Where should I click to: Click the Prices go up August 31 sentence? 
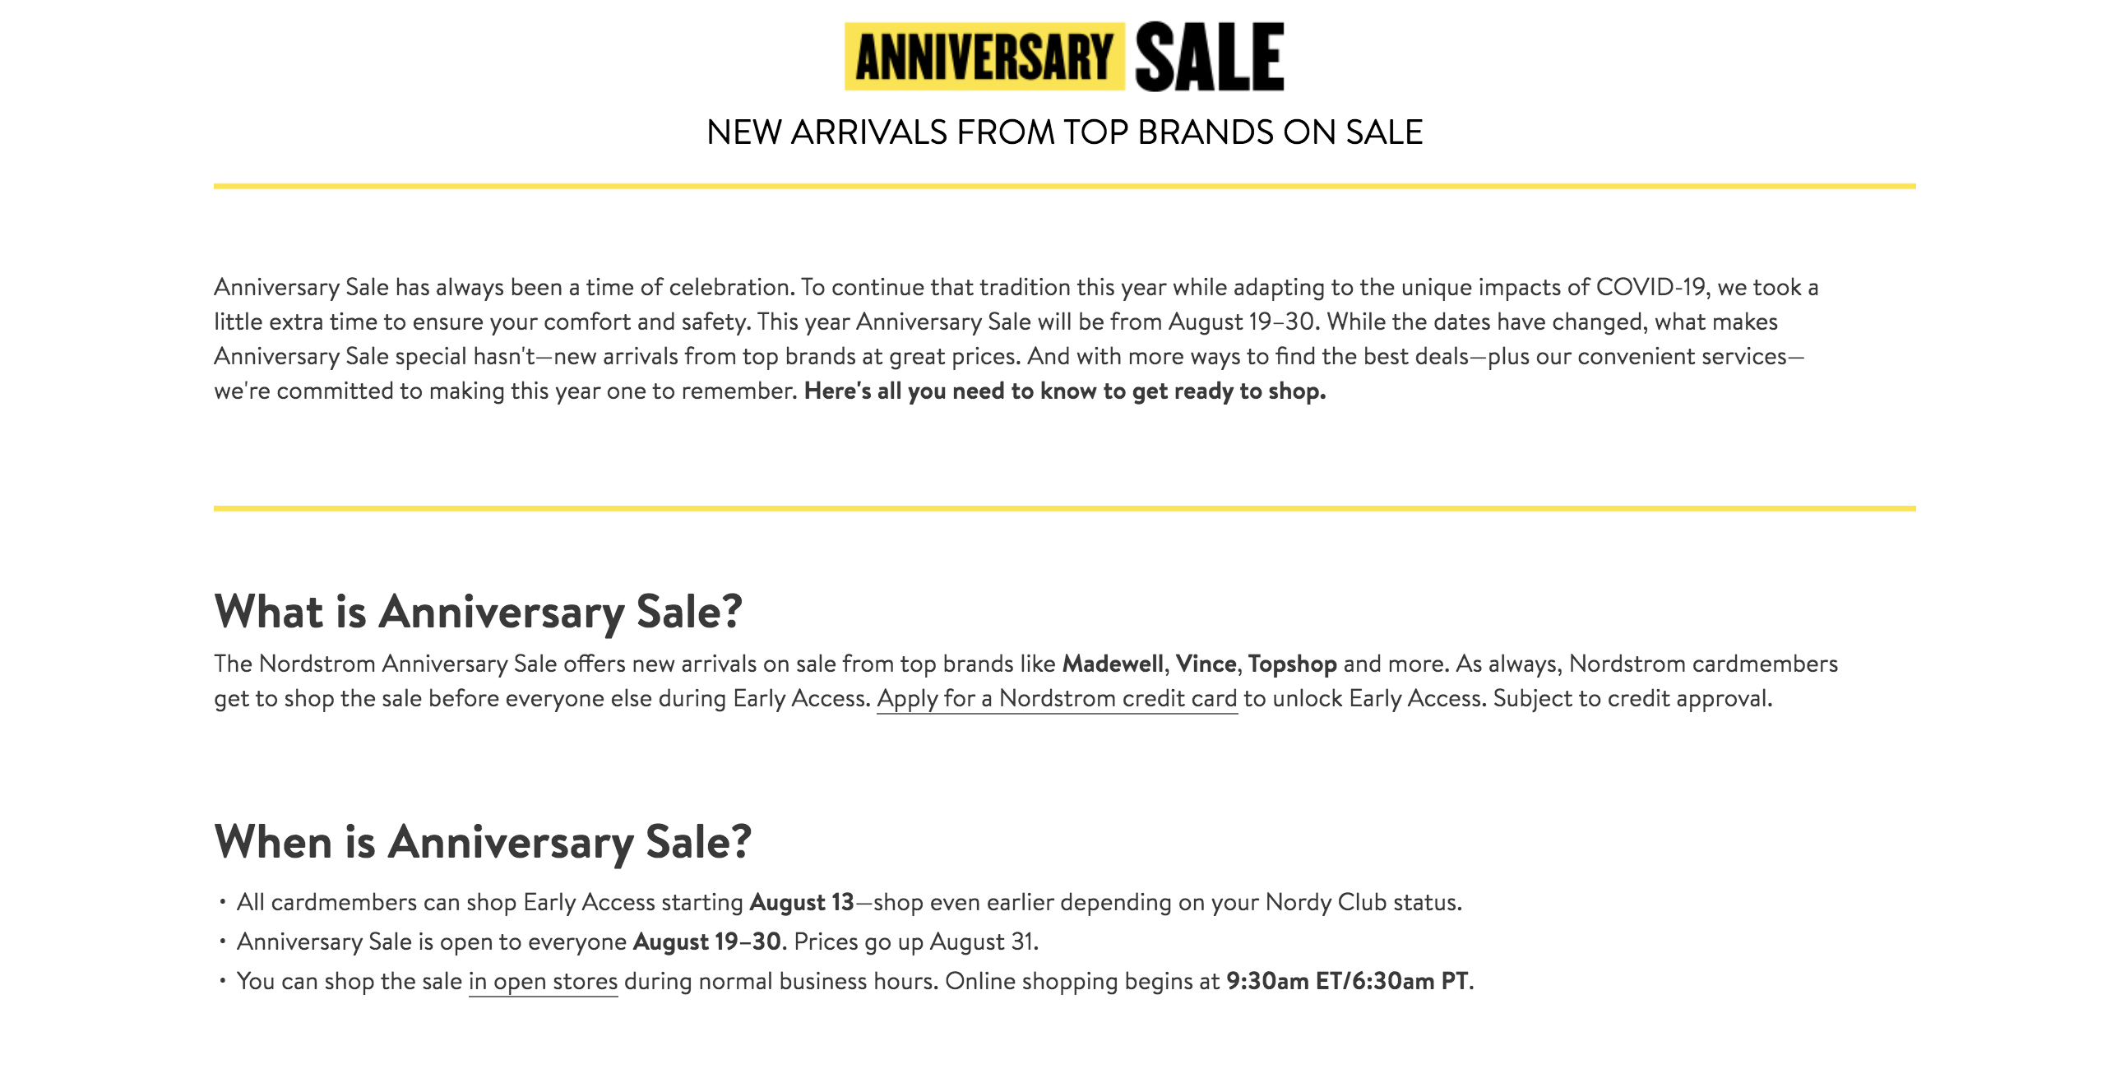(x=915, y=942)
